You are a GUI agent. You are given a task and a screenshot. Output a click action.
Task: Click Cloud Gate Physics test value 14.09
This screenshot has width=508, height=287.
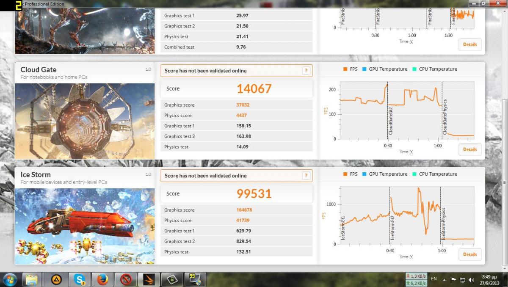(x=242, y=147)
